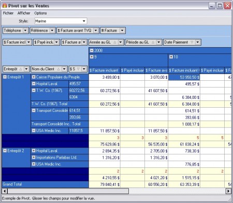This screenshot has width=233, height=203.
Task: Click the cell 1 008,17 $
Action: pos(184,124)
